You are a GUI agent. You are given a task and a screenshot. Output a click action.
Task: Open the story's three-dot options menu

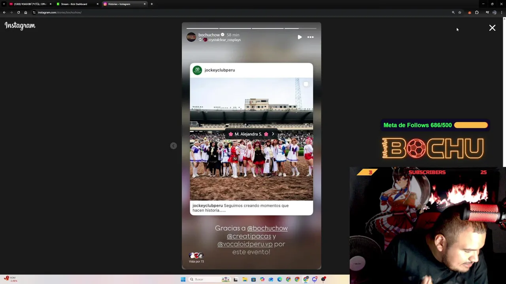pyautogui.click(x=310, y=37)
